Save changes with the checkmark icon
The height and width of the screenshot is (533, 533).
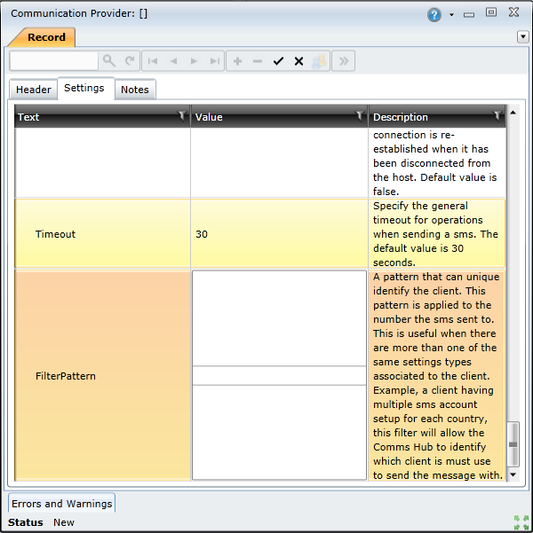278,61
